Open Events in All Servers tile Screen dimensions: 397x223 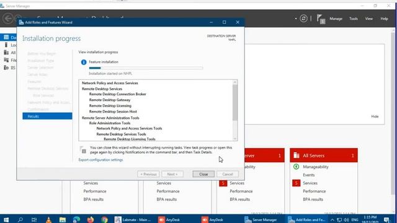click(309, 175)
